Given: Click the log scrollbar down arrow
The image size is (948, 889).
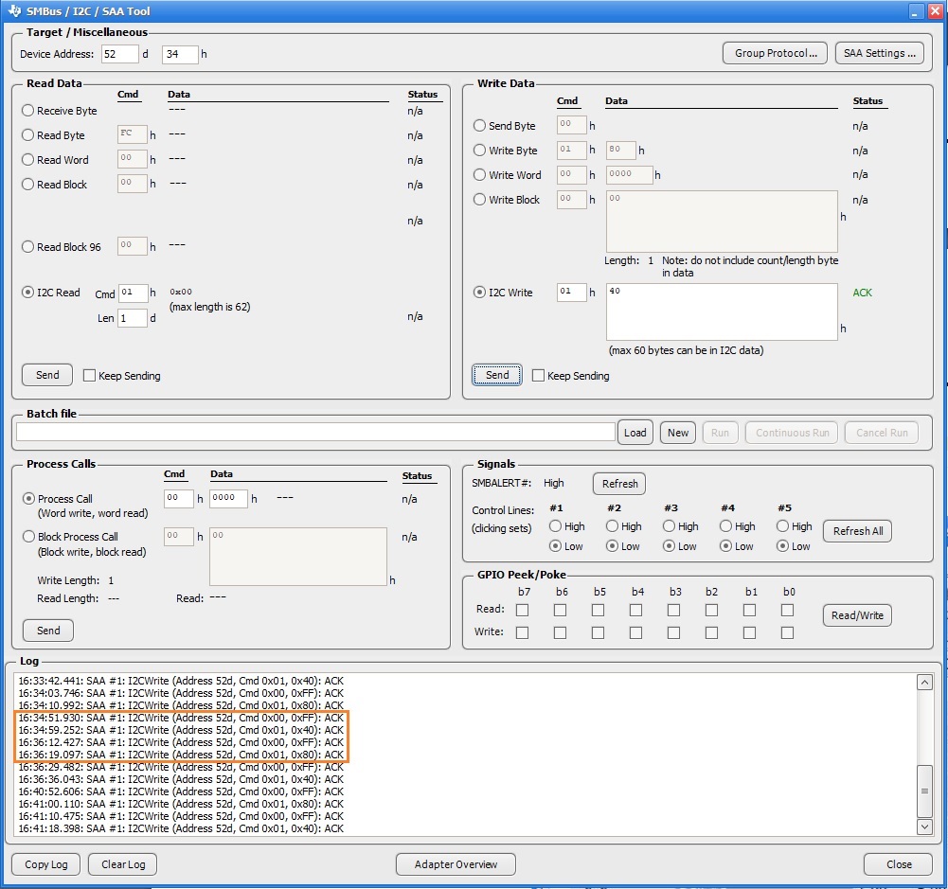Looking at the screenshot, I should point(924,827).
